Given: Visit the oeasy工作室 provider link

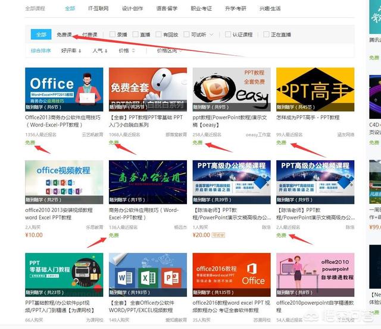Looking at the screenshot, I should pyautogui.click(x=258, y=135).
